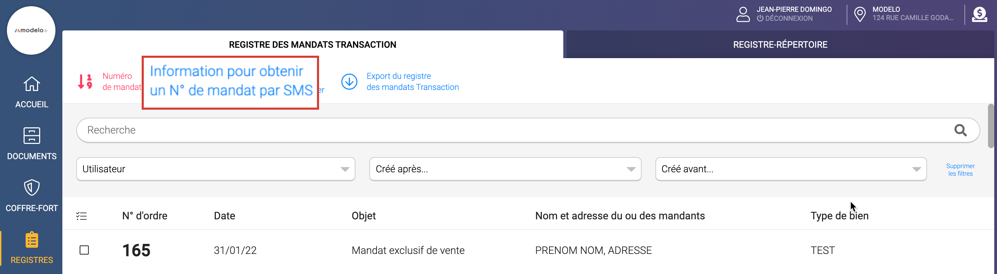The width and height of the screenshot is (997, 274).
Task: Open the Registres clipboard icon
Action: click(x=32, y=240)
